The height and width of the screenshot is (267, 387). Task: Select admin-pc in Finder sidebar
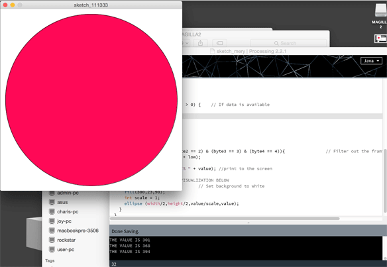pos(68,193)
